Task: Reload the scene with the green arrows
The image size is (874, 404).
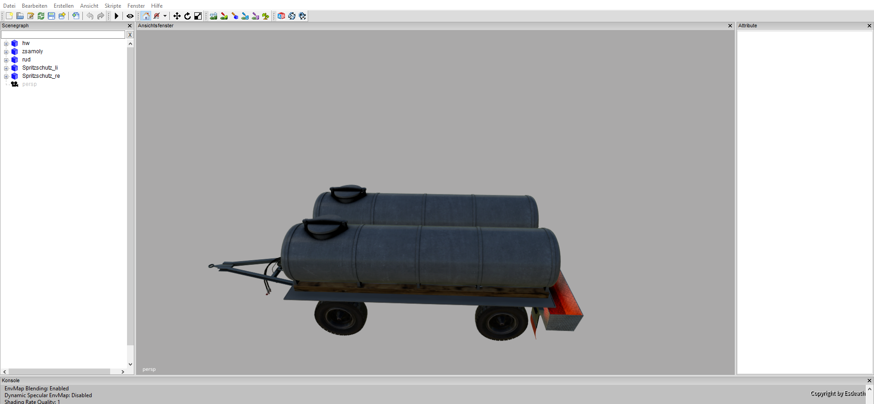Action: pyautogui.click(x=41, y=16)
